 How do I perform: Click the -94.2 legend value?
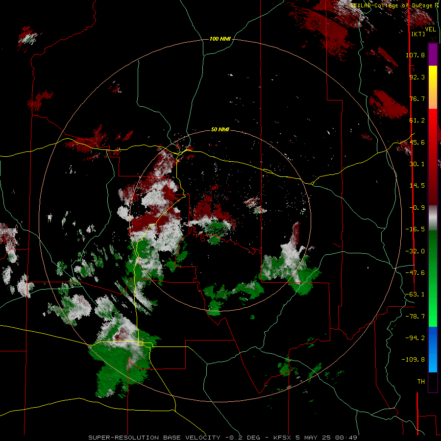point(415,338)
